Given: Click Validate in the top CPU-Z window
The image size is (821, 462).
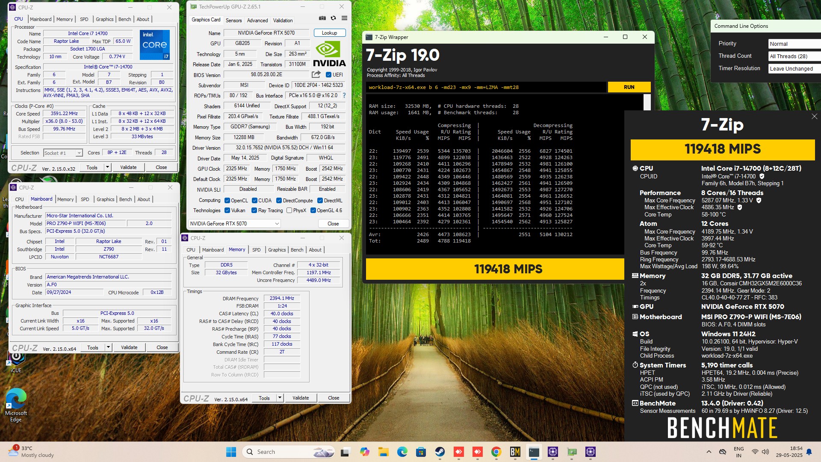Looking at the screenshot, I should coord(128,167).
